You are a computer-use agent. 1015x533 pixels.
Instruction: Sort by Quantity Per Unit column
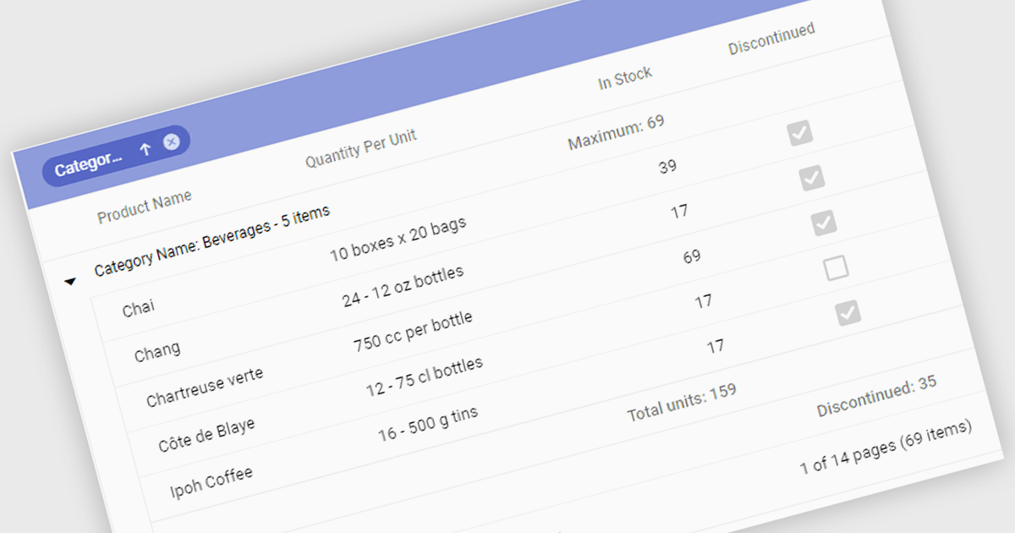click(x=361, y=149)
